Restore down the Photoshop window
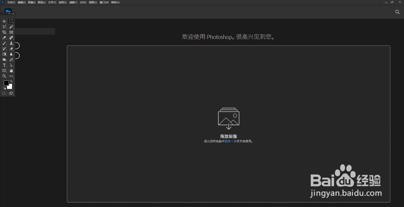 point(392,2)
